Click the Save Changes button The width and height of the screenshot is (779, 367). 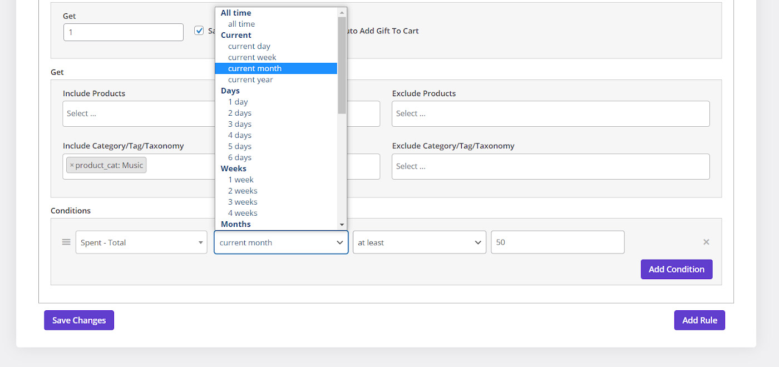coord(79,320)
